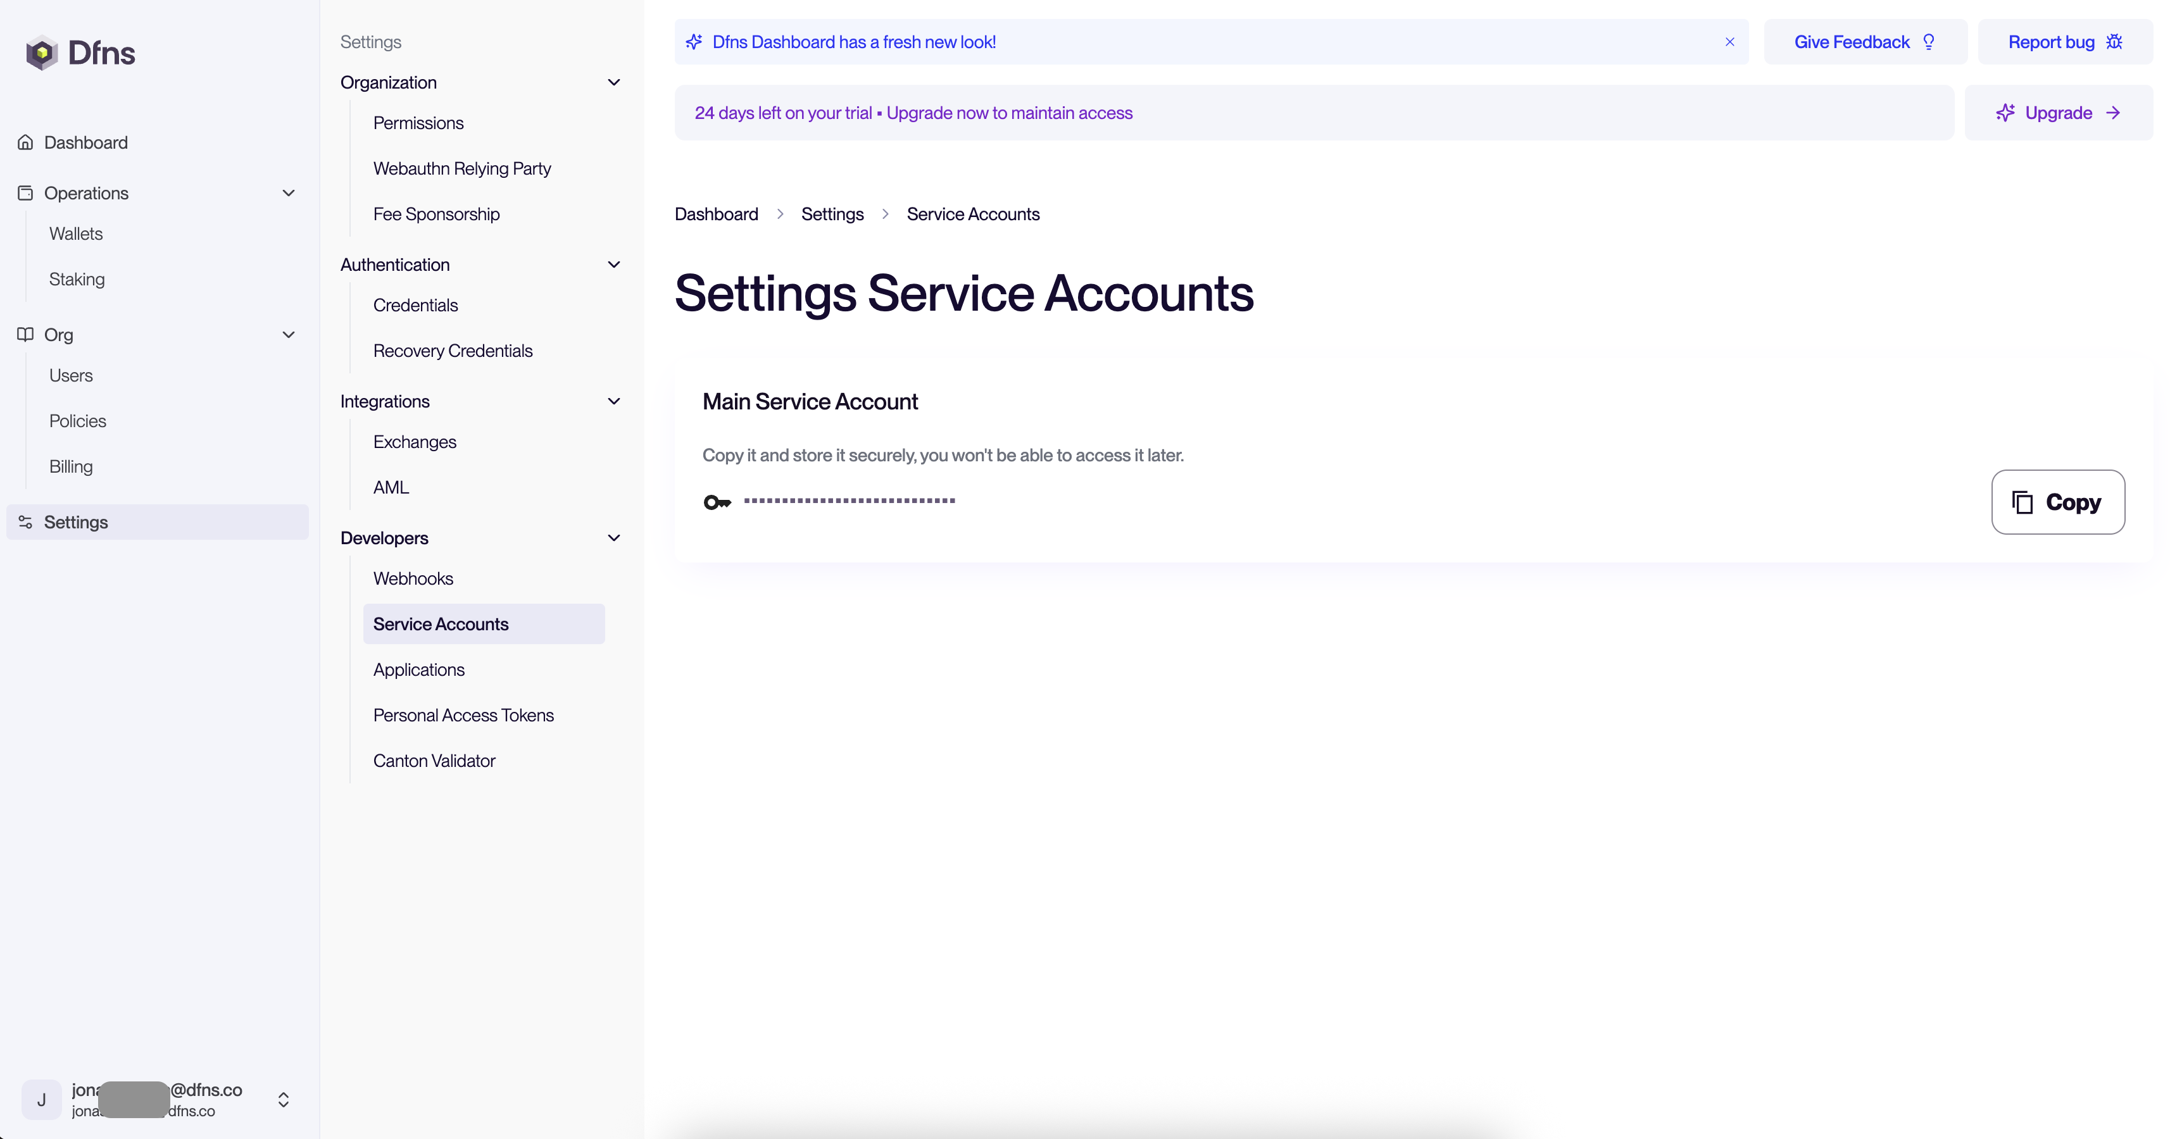Click the key icon beside masked token

pos(717,502)
